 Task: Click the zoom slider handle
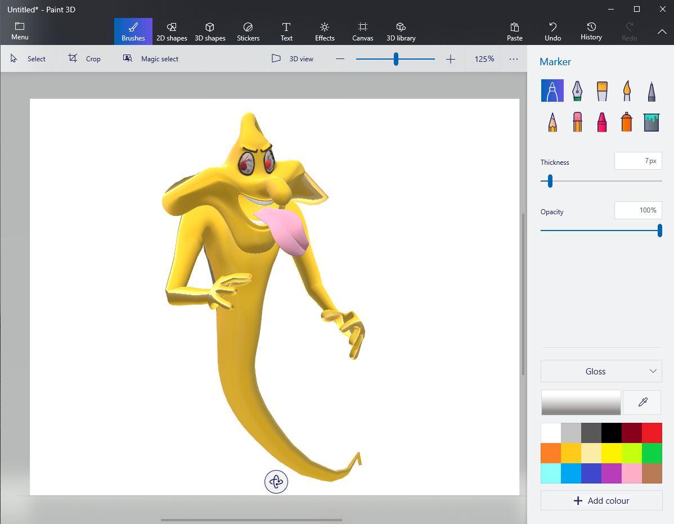[x=396, y=59]
